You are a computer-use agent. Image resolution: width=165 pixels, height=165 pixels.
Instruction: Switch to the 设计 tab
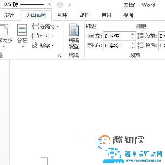tap(9, 15)
